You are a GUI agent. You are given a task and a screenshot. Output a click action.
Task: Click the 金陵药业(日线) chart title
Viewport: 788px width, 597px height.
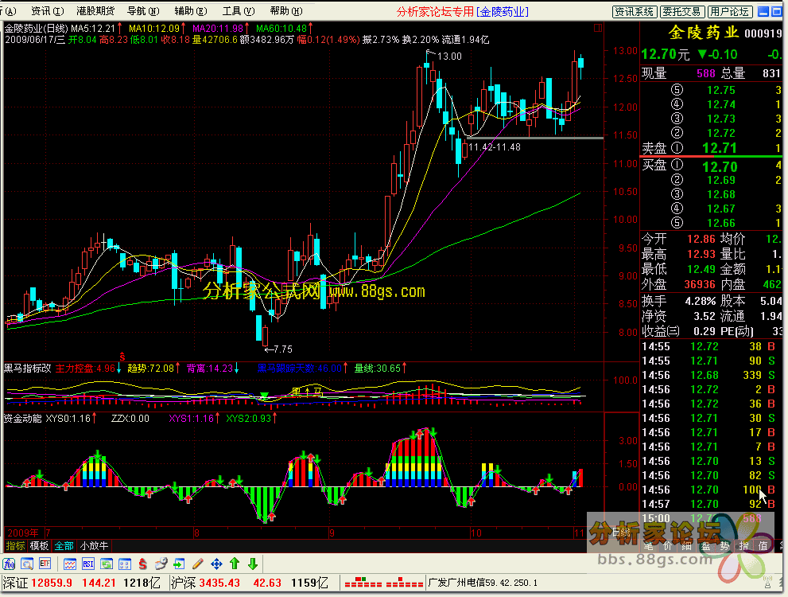(37, 29)
